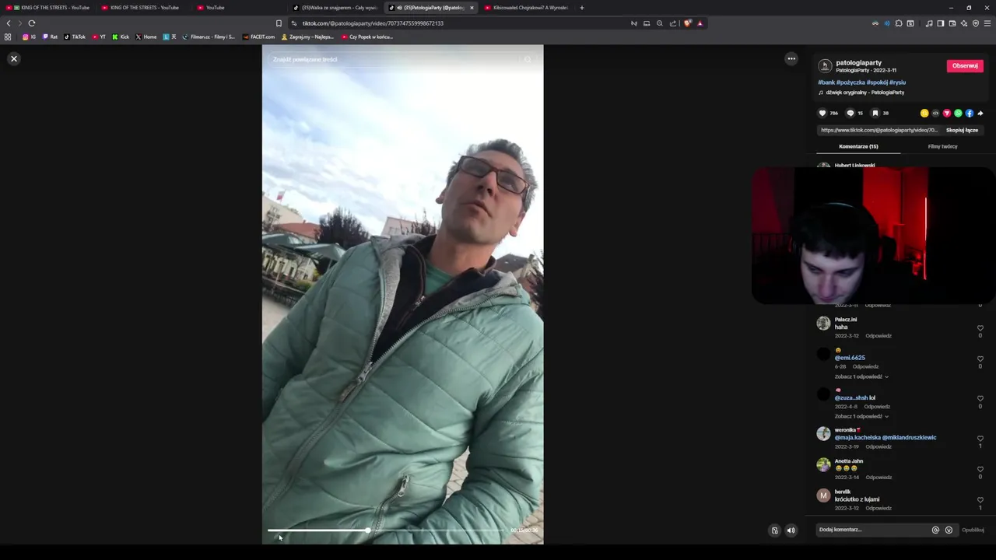Open patologiaparty profile avatar

pyautogui.click(x=825, y=66)
